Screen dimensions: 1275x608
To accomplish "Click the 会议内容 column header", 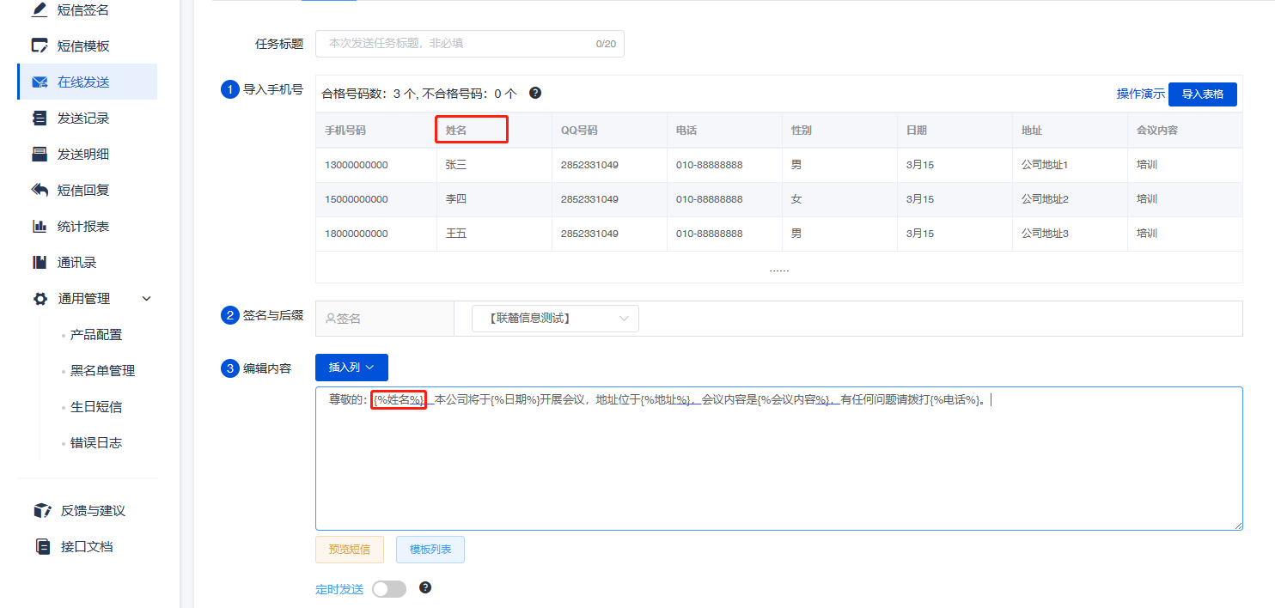I will pyautogui.click(x=1185, y=131).
